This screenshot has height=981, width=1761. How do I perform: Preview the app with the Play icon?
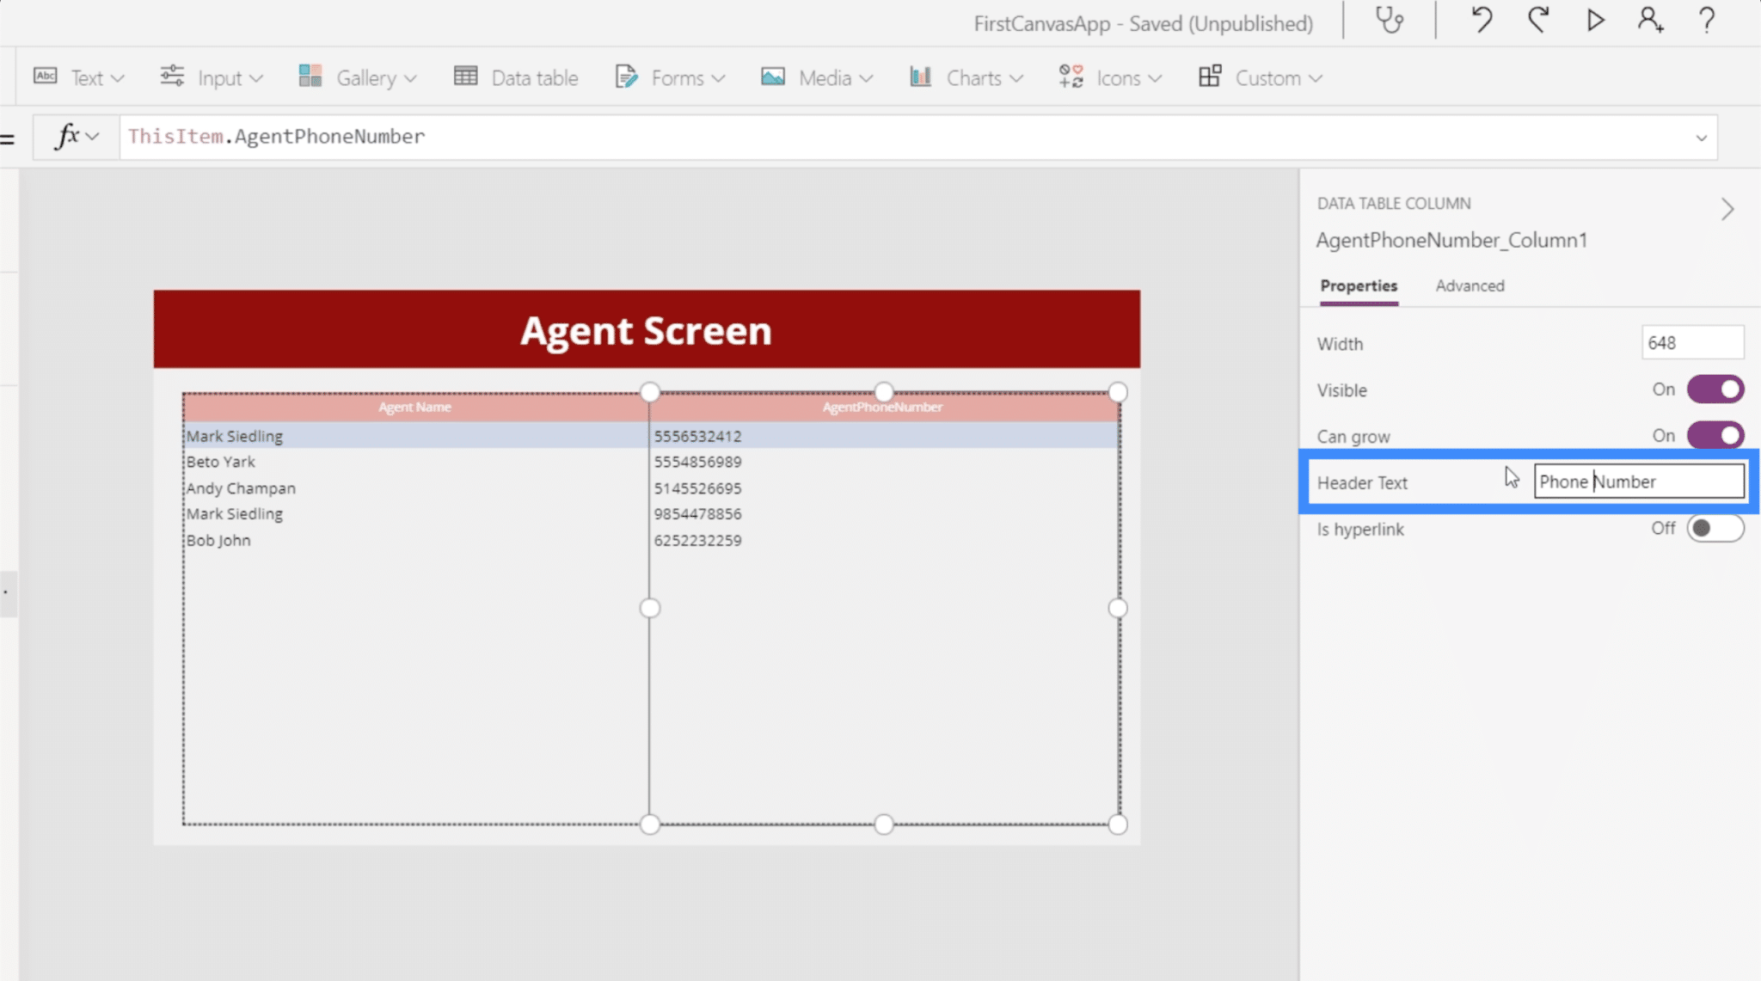1595,20
